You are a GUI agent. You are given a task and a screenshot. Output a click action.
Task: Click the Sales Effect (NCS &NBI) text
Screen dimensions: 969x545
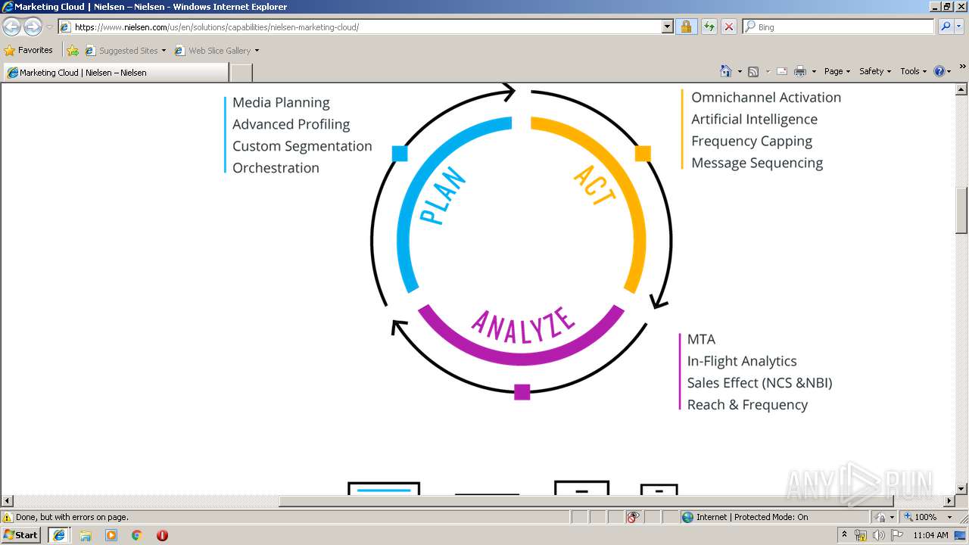click(760, 383)
